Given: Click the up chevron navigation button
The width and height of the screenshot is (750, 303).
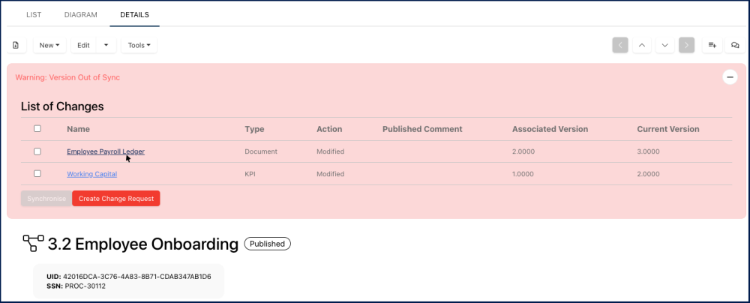Looking at the screenshot, I should click(642, 45).
